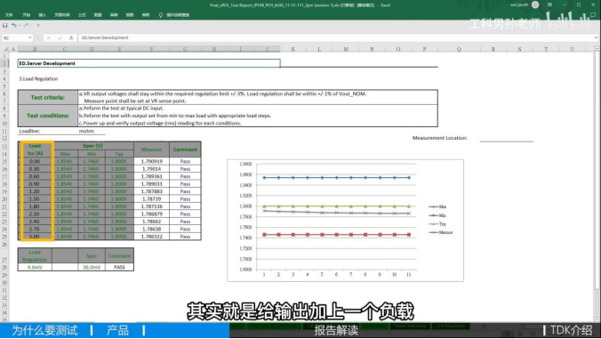
Task: Select the Line Regulation sheet tab
Action: (451, 326)
